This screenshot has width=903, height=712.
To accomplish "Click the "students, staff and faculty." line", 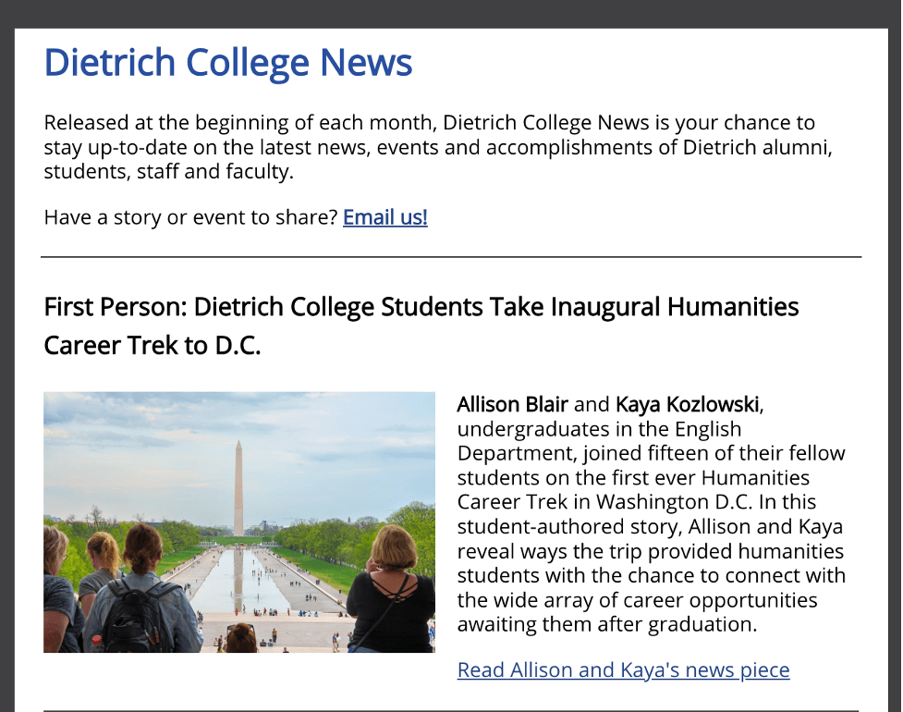I will [169, 172].
